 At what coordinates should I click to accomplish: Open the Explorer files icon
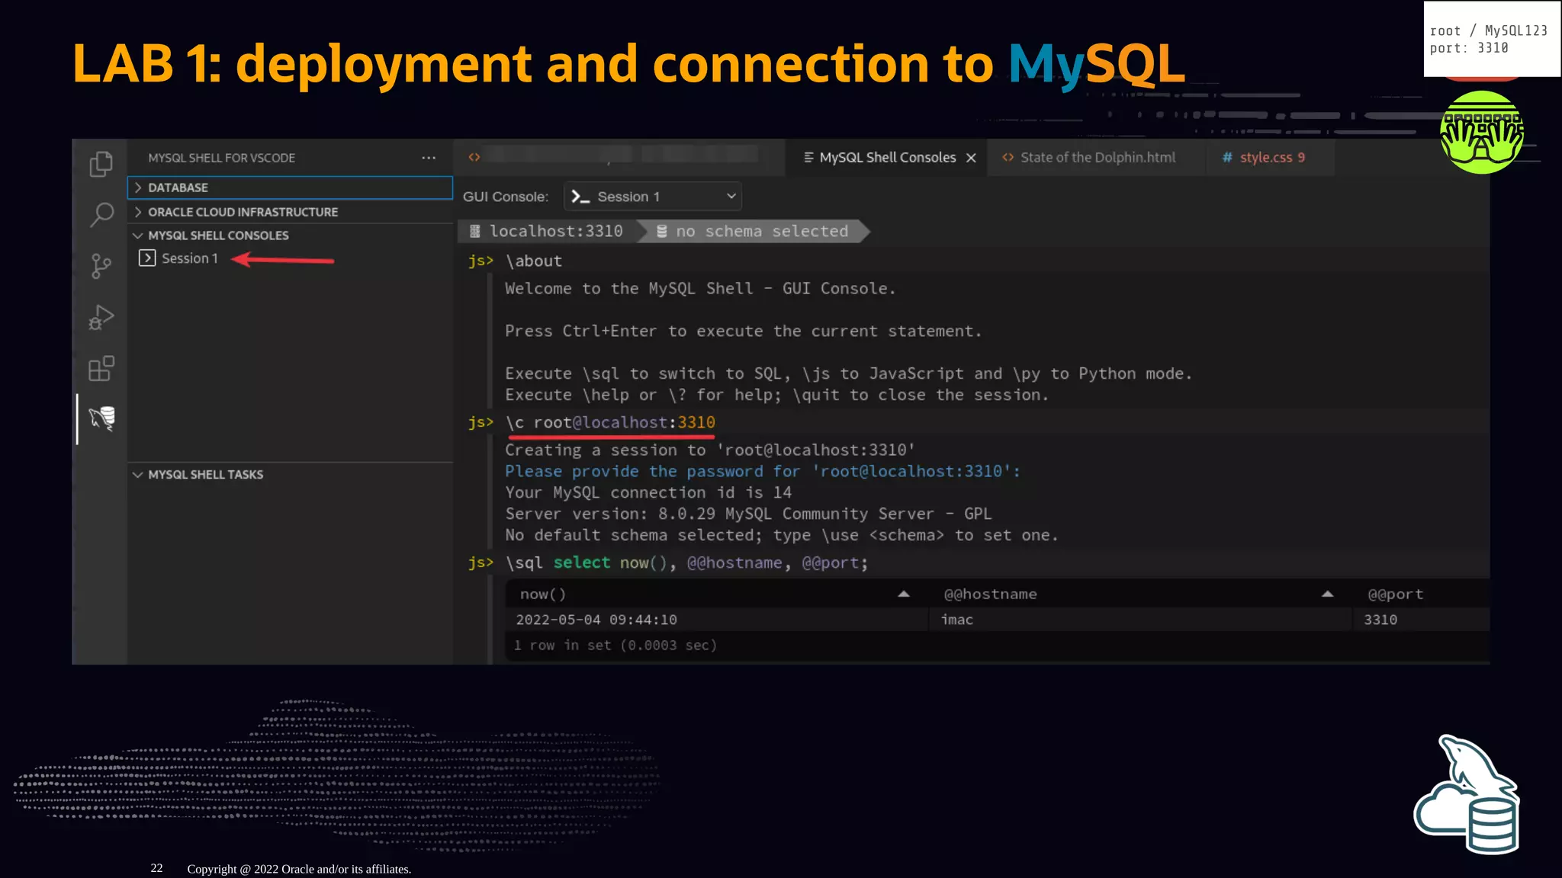pyautogui.click(x=101, y=164)
